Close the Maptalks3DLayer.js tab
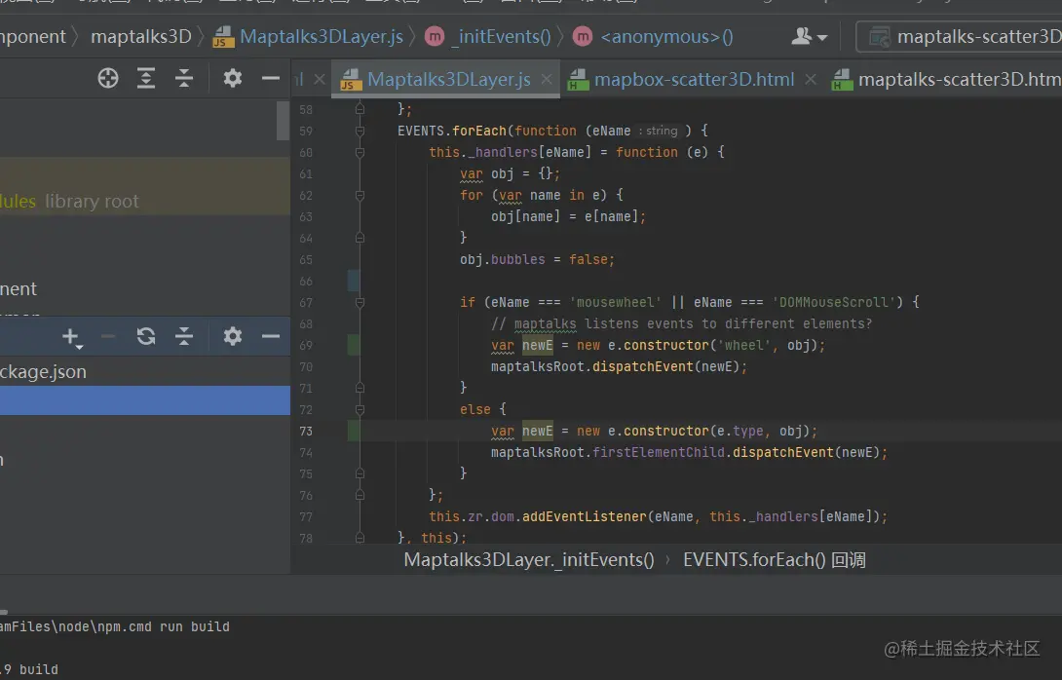Viewport: 1062px width, 680px height. [547, 79]
